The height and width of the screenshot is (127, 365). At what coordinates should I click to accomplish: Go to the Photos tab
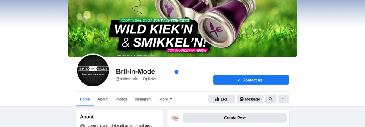pyautogui.click(x=121, y=99)
